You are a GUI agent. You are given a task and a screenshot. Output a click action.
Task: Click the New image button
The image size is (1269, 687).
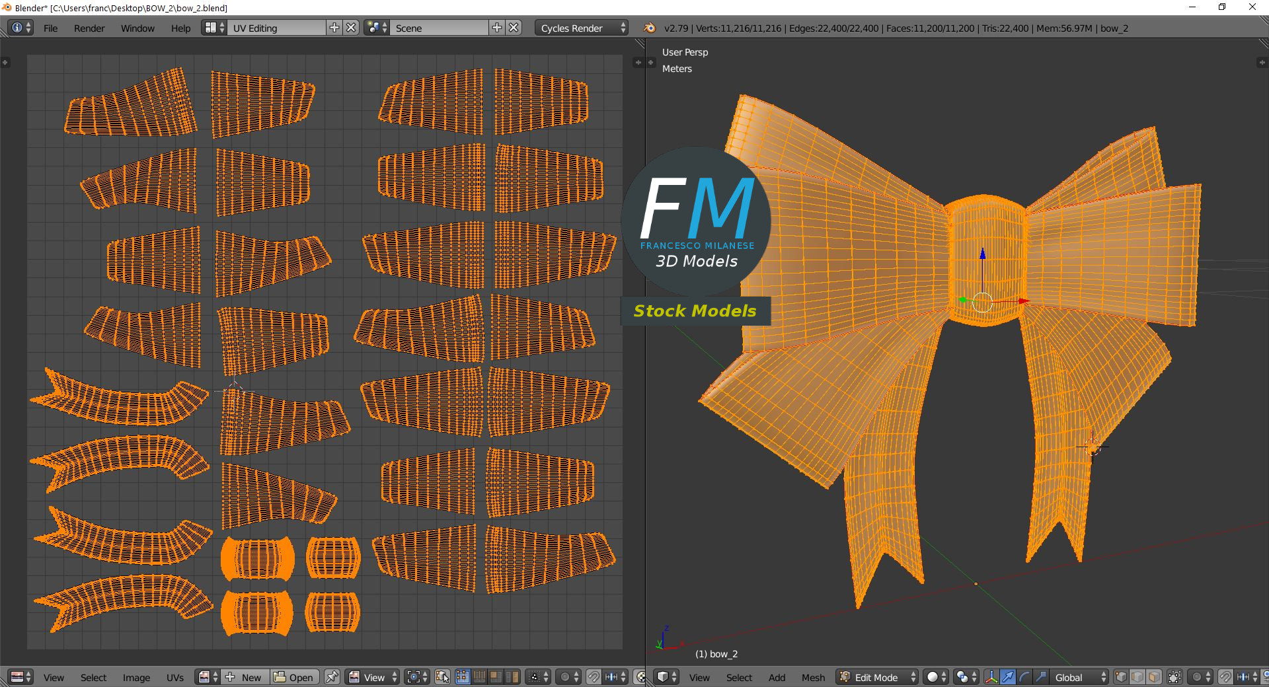245,677
